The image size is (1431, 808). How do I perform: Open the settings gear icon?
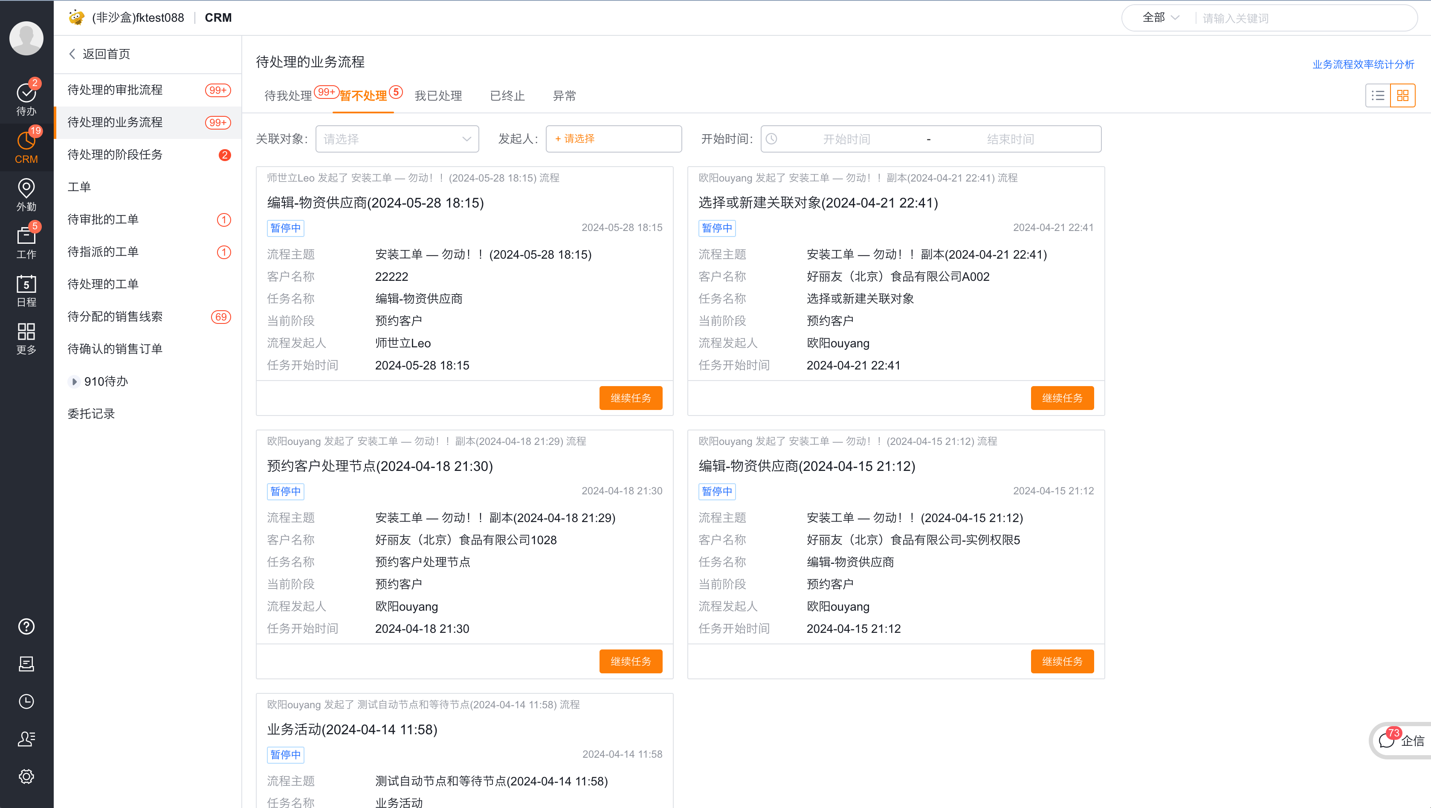(26, 776)
